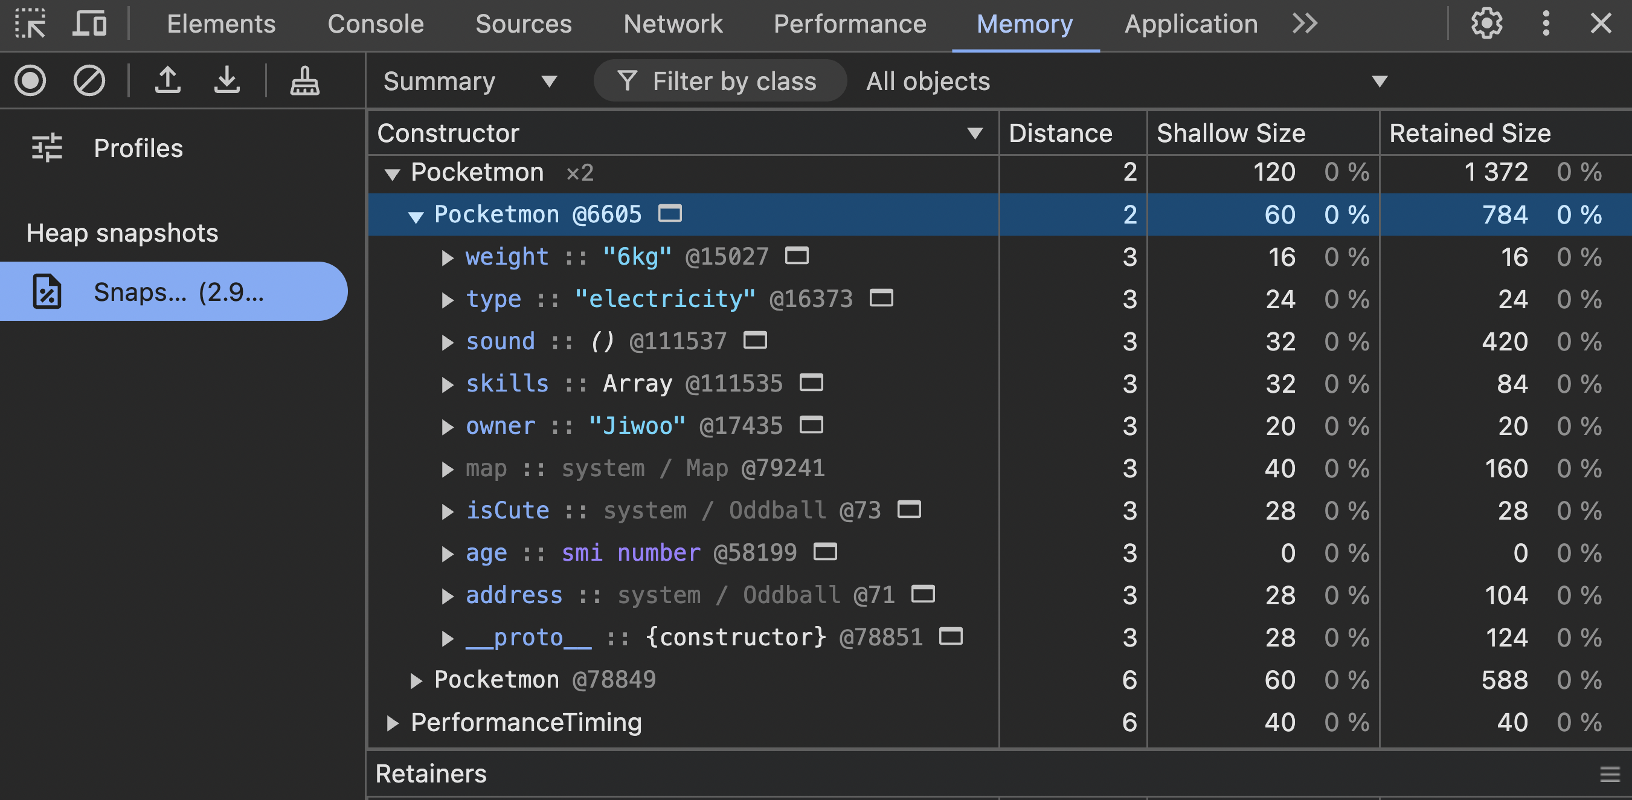Open DevTools settings gear

tap(1486, 24)
